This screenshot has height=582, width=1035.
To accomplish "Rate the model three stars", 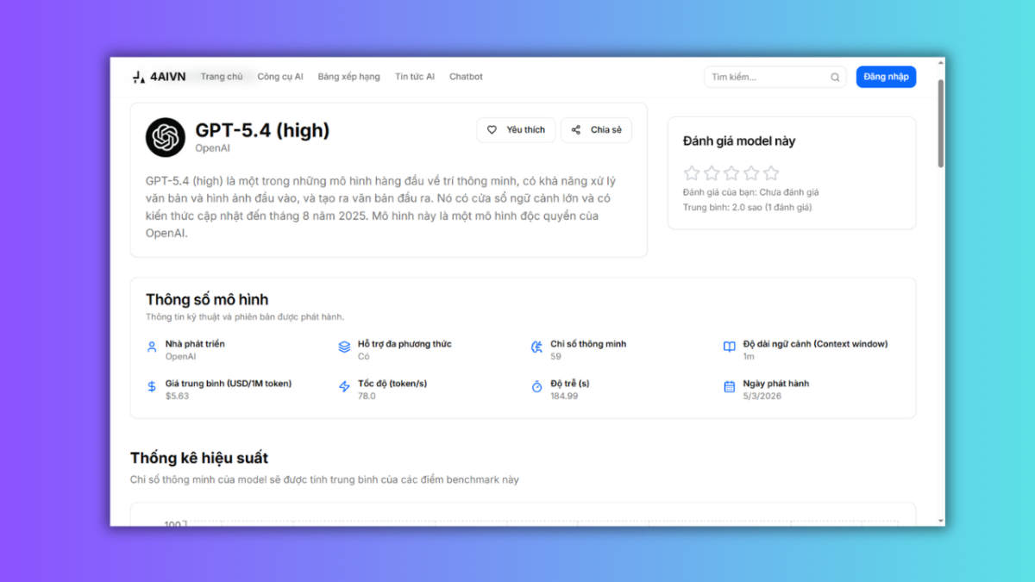I will point(731,172).
